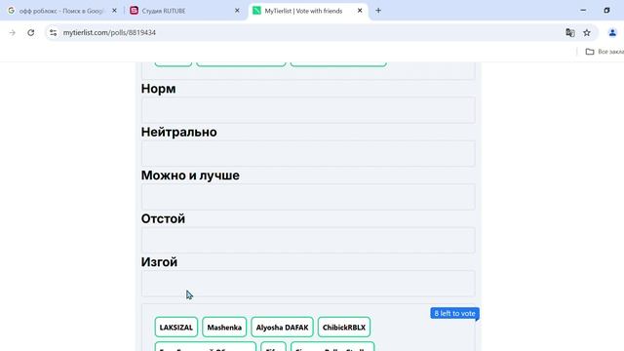This screenshot has width=624, height=351.
Task: Minimize the browser window
Action: pyautogui.click(x=583, y=11)
